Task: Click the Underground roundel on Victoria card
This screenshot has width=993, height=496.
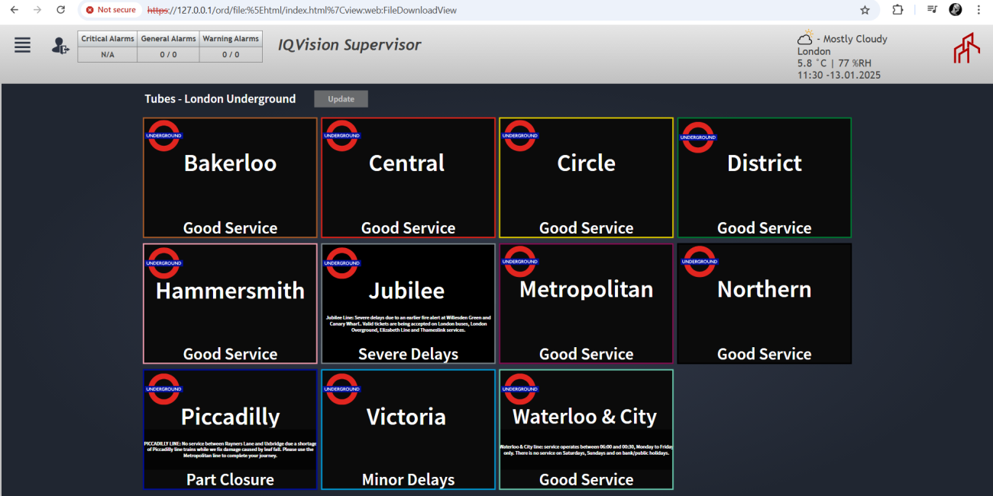Action: tap(341, 389)
